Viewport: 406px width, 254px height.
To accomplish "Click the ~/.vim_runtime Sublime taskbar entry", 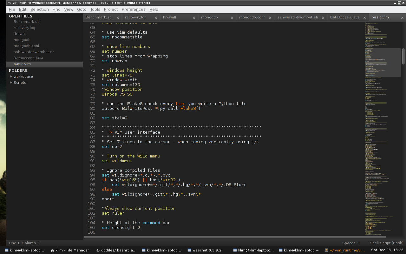I will pos(345,250).
